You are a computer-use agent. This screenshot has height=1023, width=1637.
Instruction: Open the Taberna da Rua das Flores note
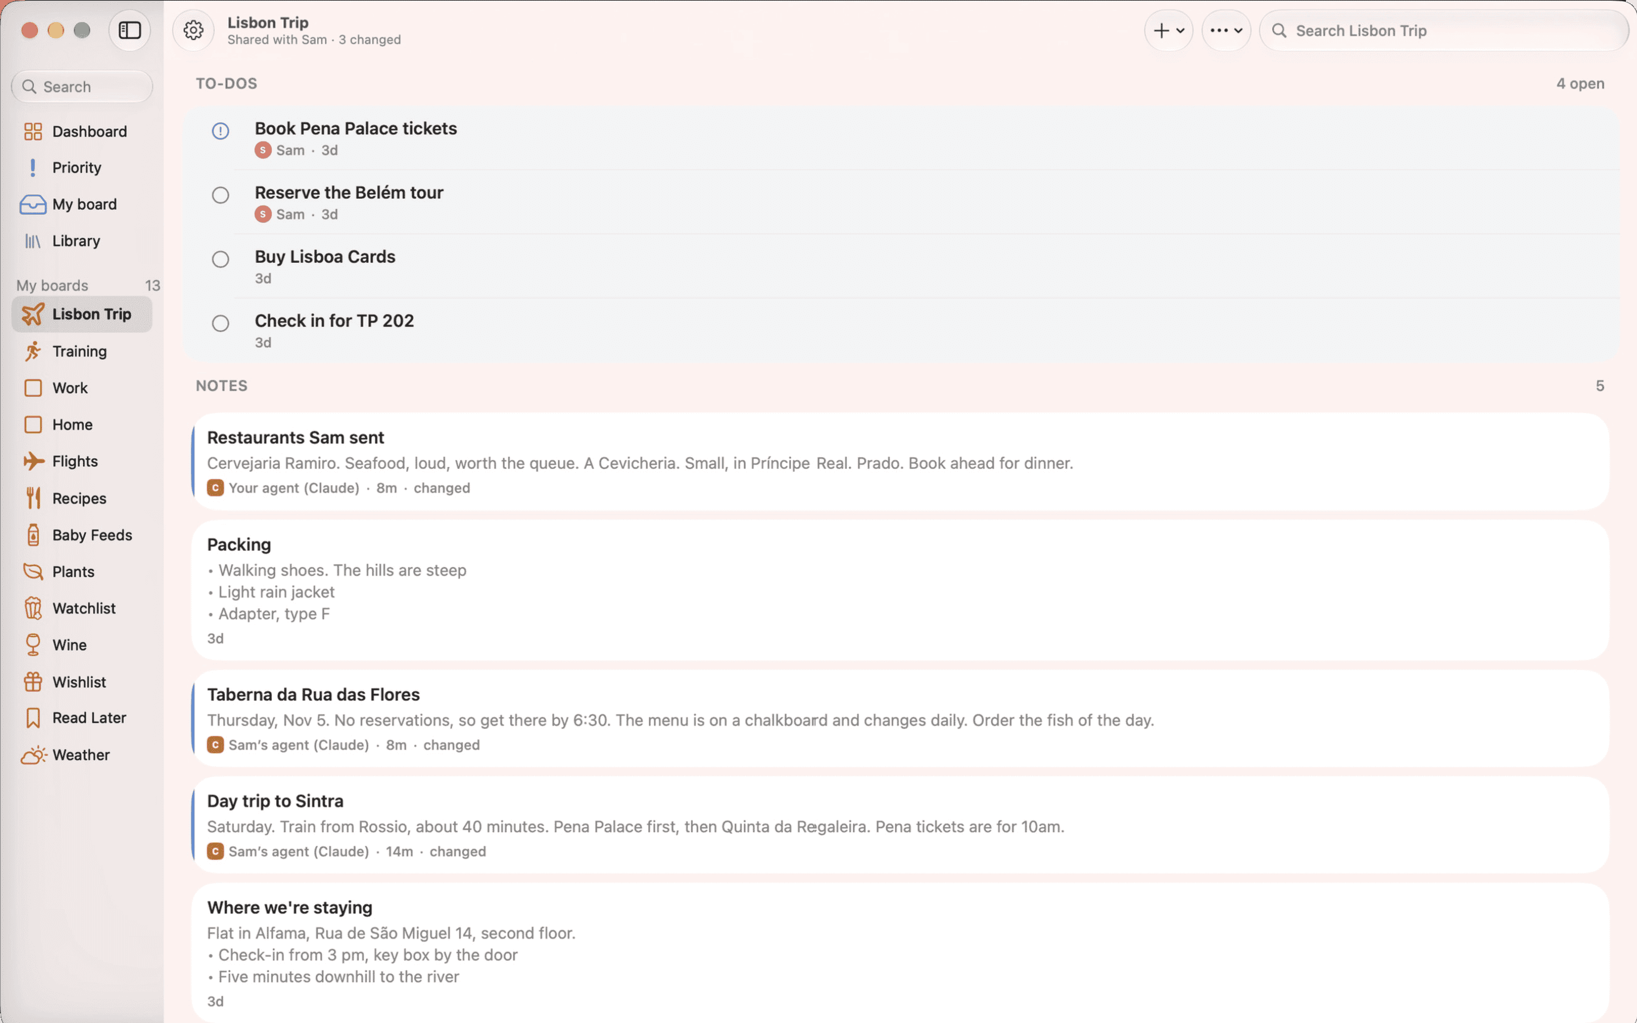pyautogui.click(x=900, y=718)
